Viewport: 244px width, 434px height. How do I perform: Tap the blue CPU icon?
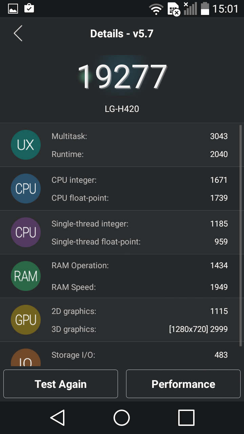tap(26, 189)
